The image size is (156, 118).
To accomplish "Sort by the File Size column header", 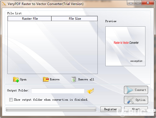I will (x=74, y=19).
